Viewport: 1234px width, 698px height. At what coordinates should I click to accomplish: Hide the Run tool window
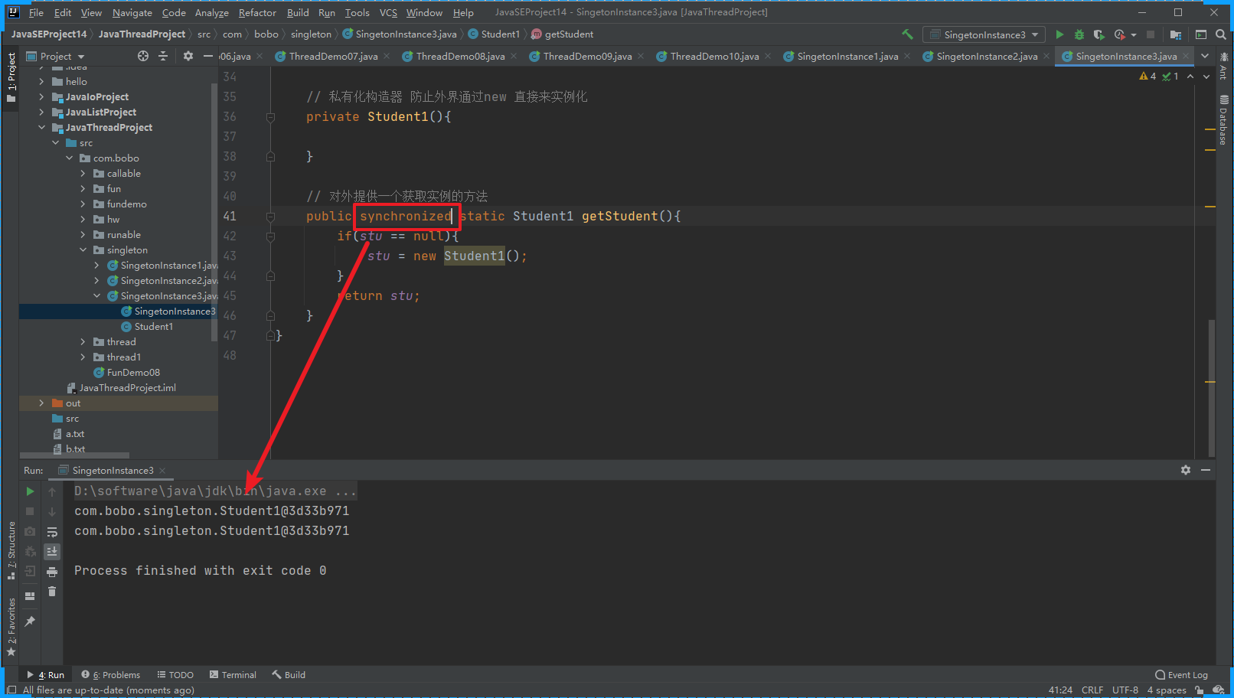pyautogui.click(x=1206, y=470)
